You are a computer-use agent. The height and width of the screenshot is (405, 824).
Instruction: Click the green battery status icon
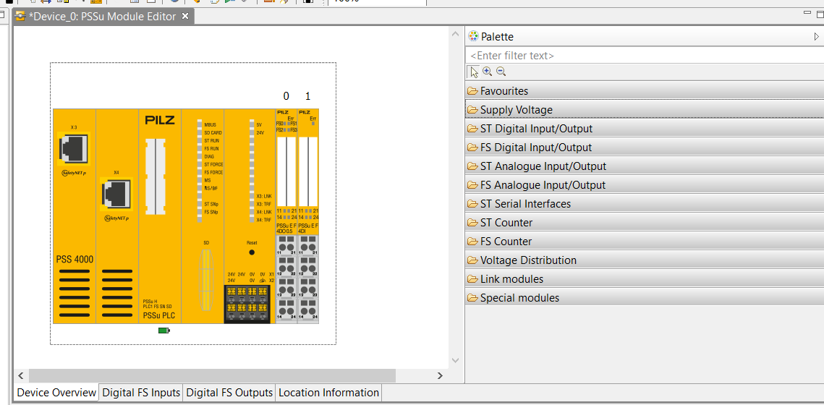(x=164, y=331)
